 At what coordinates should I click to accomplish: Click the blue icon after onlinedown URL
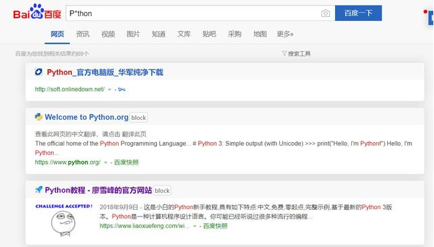tap(122, 89)
